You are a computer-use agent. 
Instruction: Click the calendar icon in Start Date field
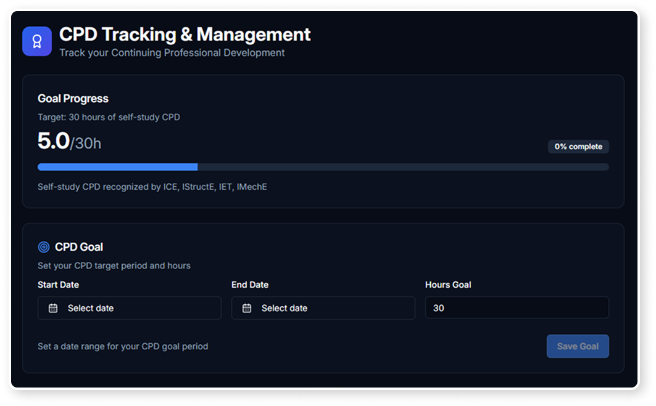53,308
